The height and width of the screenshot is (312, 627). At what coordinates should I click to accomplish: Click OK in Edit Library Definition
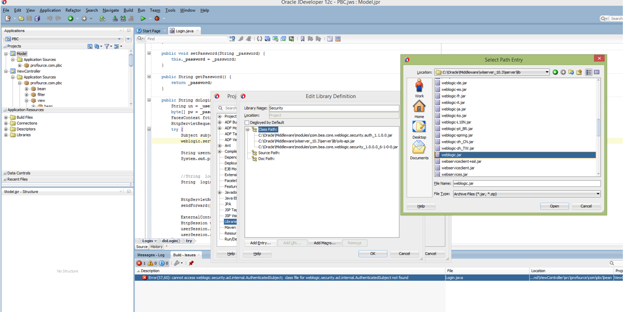372,254
